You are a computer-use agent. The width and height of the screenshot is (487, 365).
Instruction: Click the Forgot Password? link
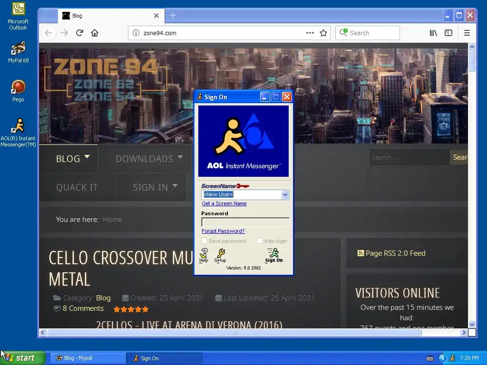223,231
